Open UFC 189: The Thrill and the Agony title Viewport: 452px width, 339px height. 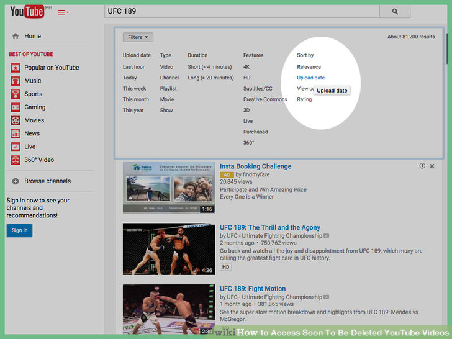point(270,227)
